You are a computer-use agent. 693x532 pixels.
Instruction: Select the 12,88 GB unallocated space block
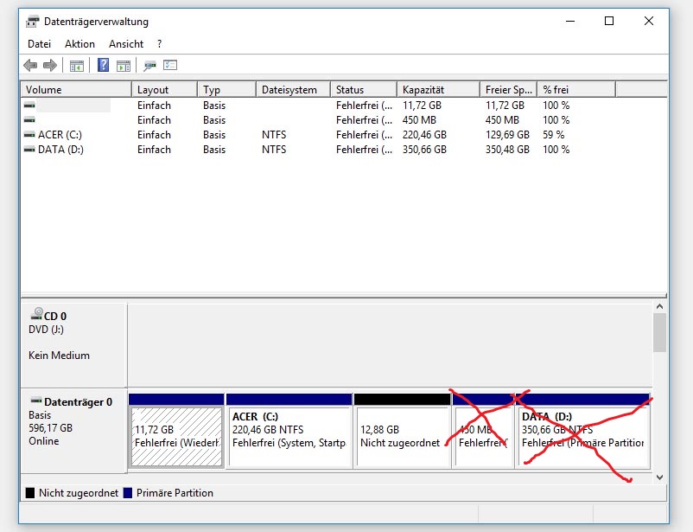(402, 435)
